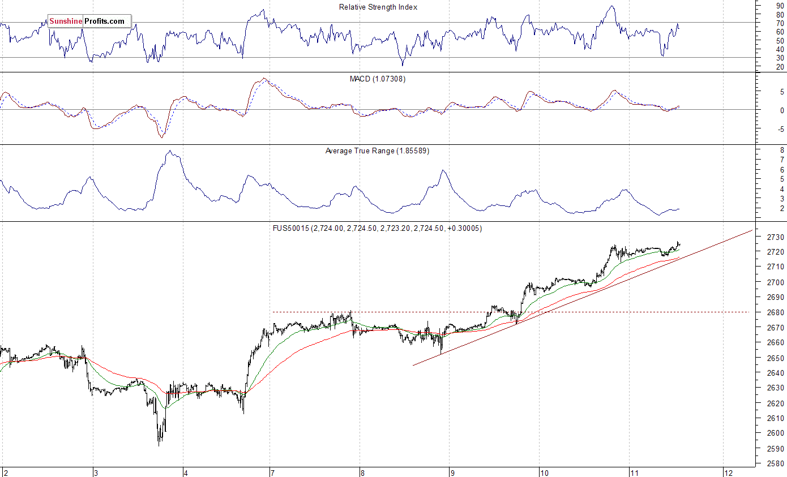Select the MACD (1.07308) label
Screen dimensions: 787x477
(377, 79)
